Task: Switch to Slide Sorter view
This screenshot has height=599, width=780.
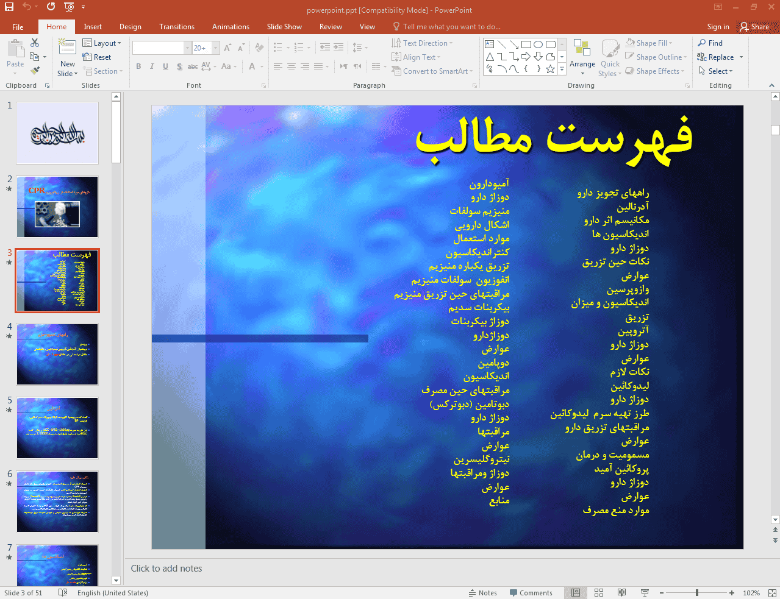Action: click(599, 593)
